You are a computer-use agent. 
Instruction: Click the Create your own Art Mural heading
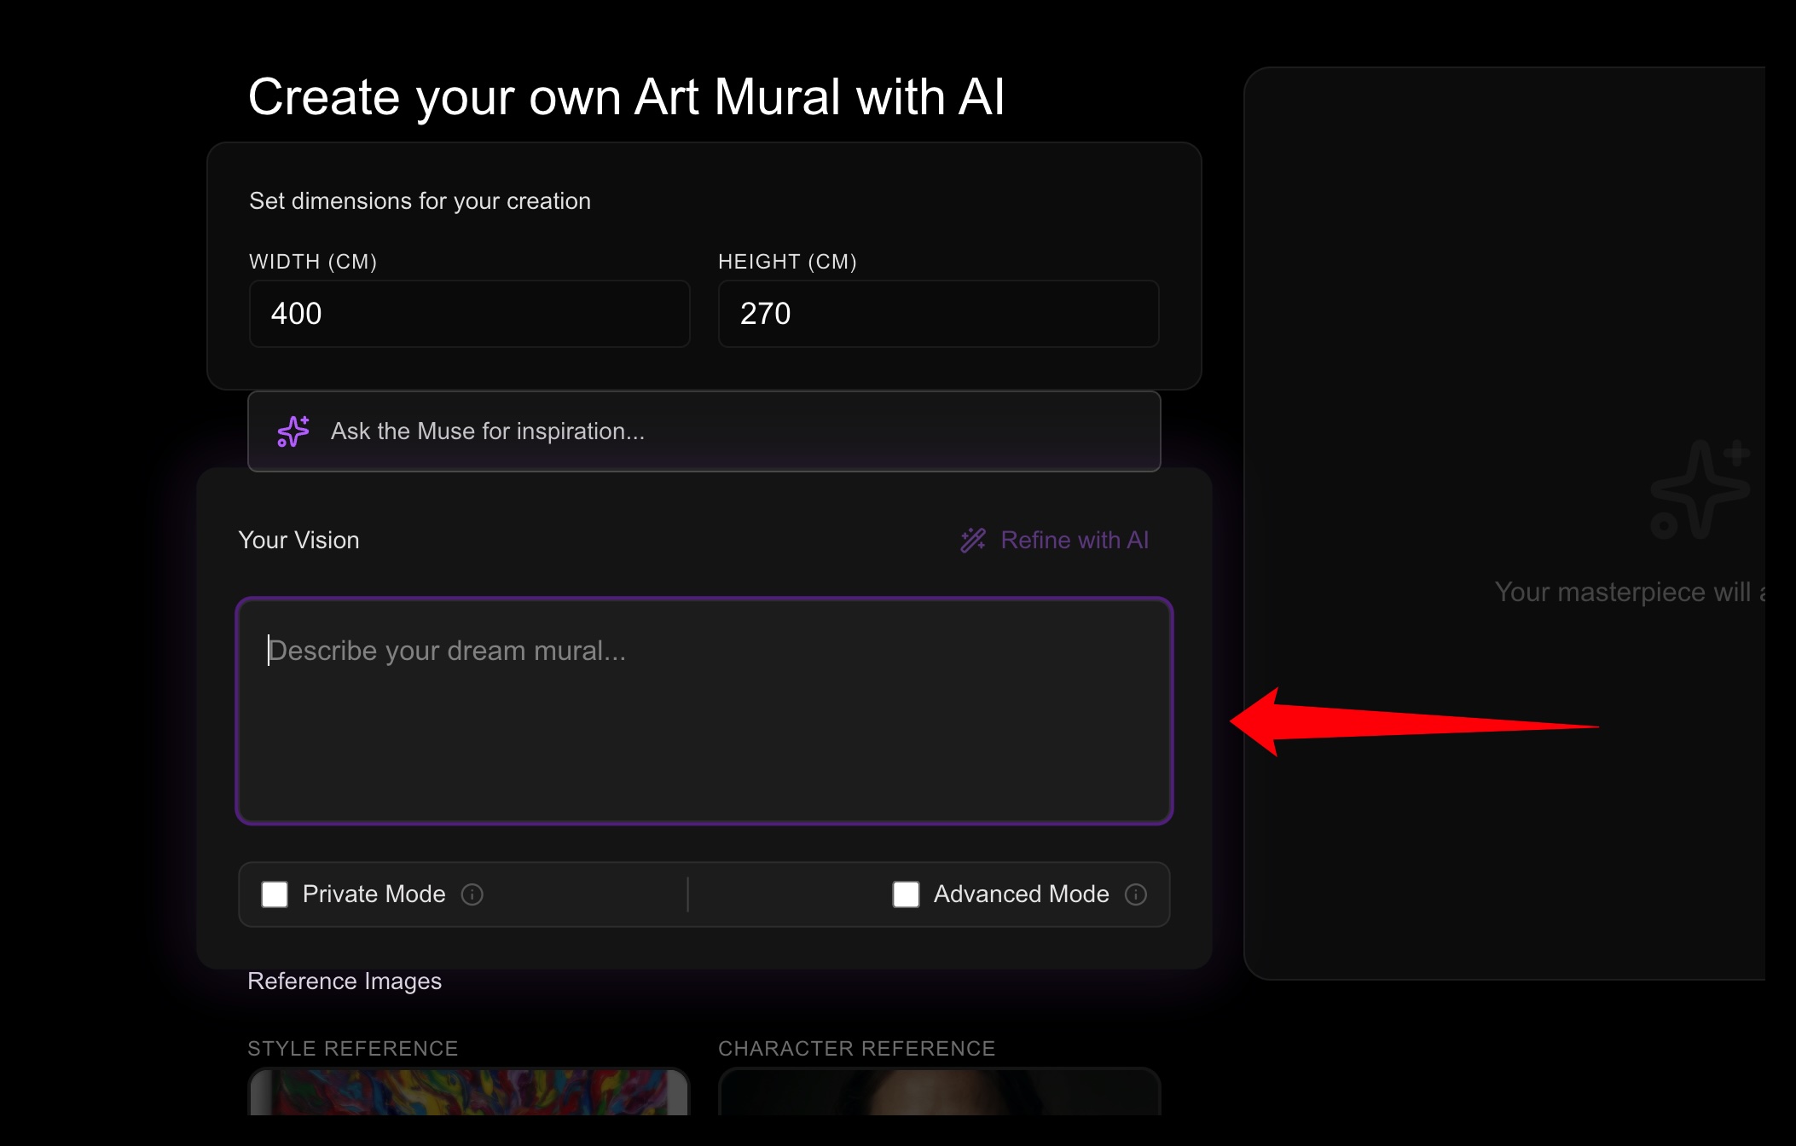point(626,96)
